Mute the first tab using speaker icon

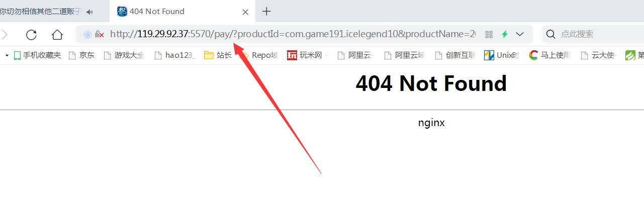coord(90,12)
